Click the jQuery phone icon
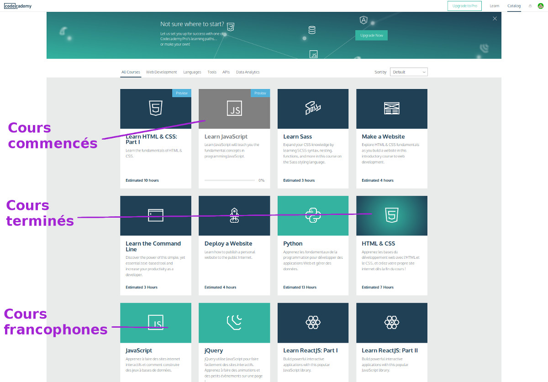This screenshot has width=548, height=382. coord(234,322)
